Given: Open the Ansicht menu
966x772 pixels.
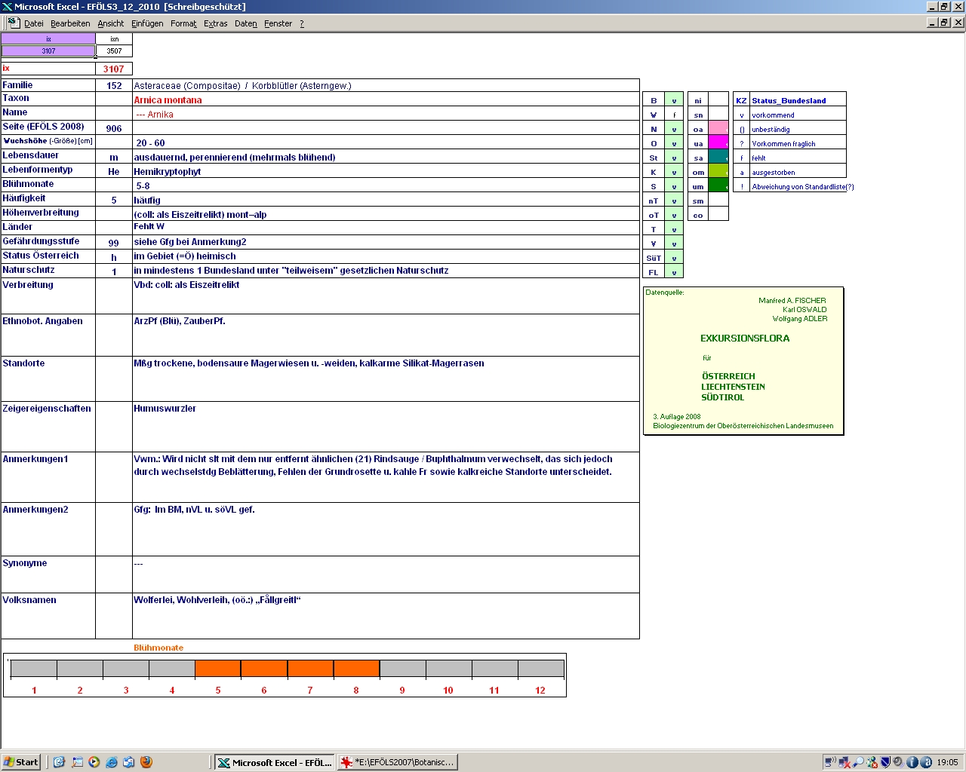Looking at the screenshot, I should tap(111, 23).
